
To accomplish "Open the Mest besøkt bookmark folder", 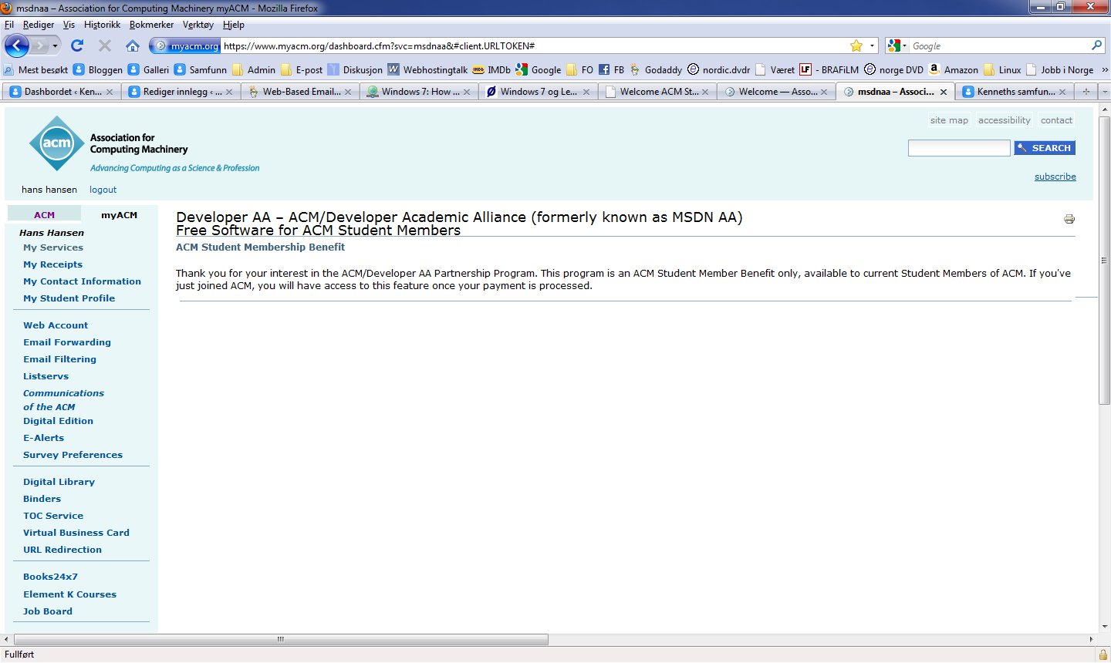I will point(35,69).
